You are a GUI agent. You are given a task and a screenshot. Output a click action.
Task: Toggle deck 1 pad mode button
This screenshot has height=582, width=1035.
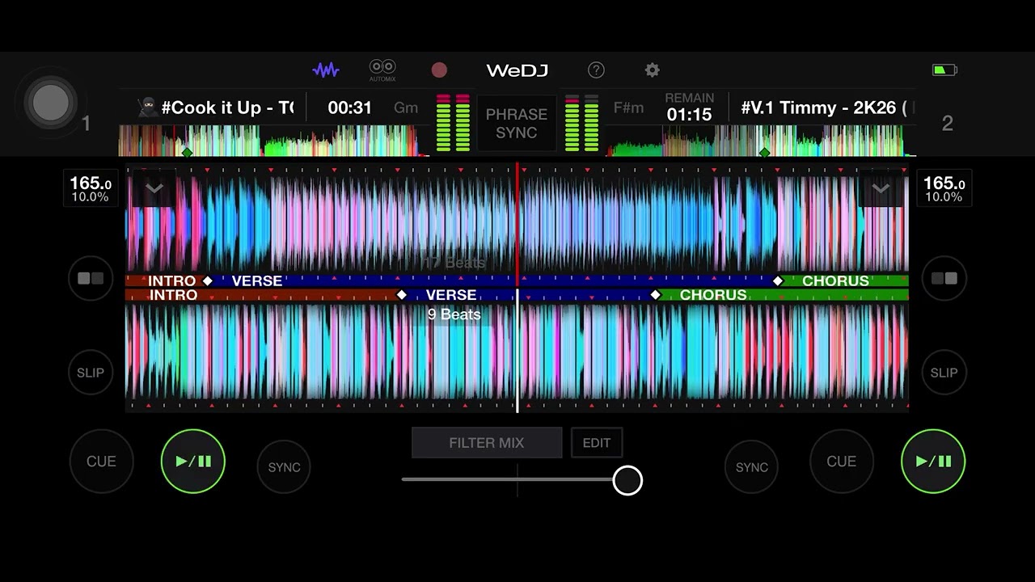[x=91, y=278]
